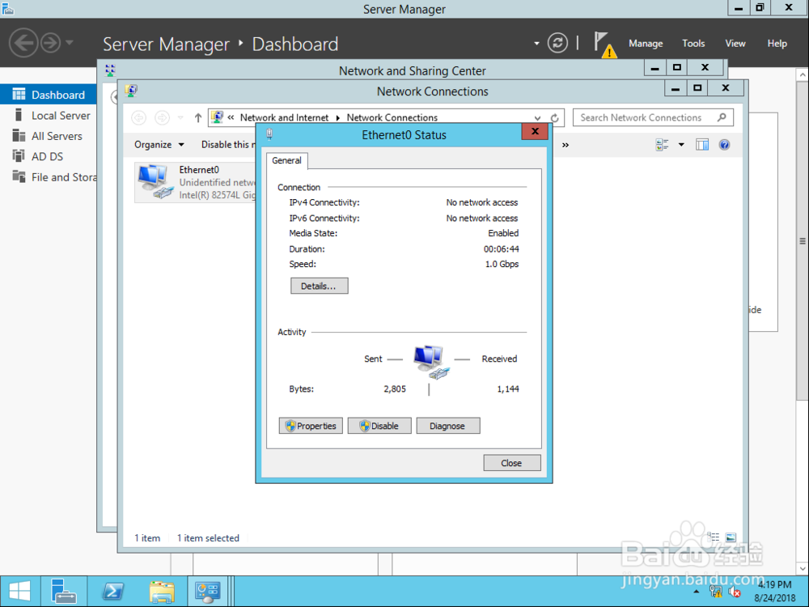Click Back arrow in Network Connections

click(139, 117)
